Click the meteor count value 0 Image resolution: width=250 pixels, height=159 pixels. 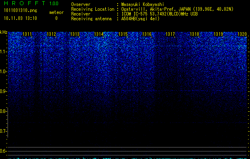click(x=56, y=18)
